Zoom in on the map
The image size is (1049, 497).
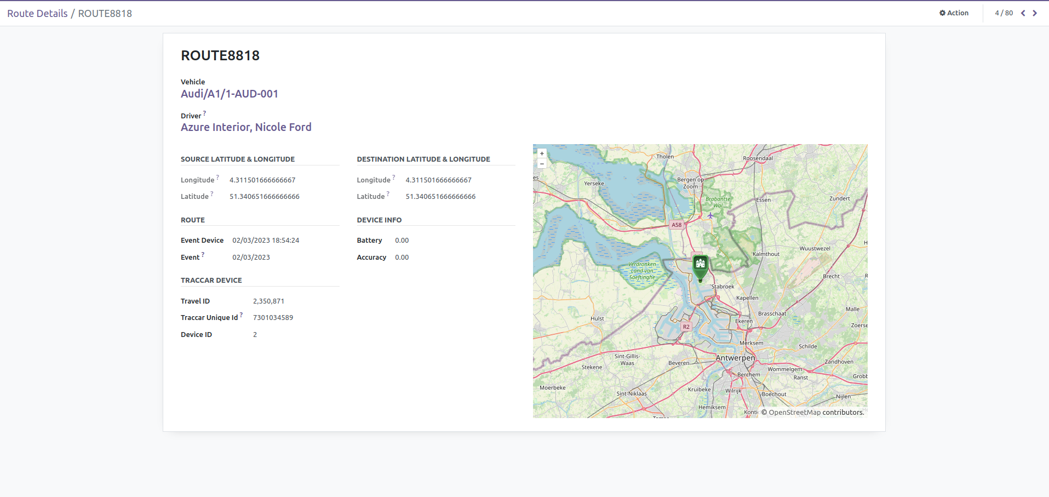tap(542, 154)
